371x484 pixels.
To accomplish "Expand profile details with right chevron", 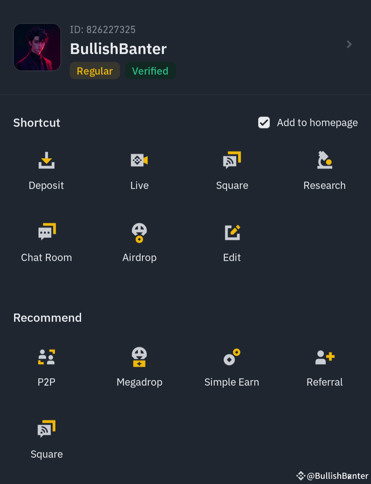I will coord(349,44).
